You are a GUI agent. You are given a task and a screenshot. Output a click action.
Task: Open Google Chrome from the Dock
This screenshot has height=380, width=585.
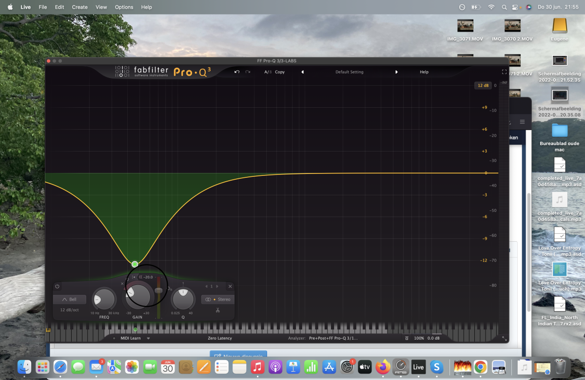(480, 367)
